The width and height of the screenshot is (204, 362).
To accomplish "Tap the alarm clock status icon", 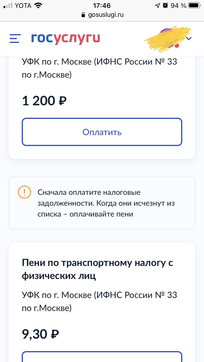I will pos(166,6).
